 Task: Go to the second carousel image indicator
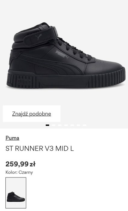pos(53,125)
